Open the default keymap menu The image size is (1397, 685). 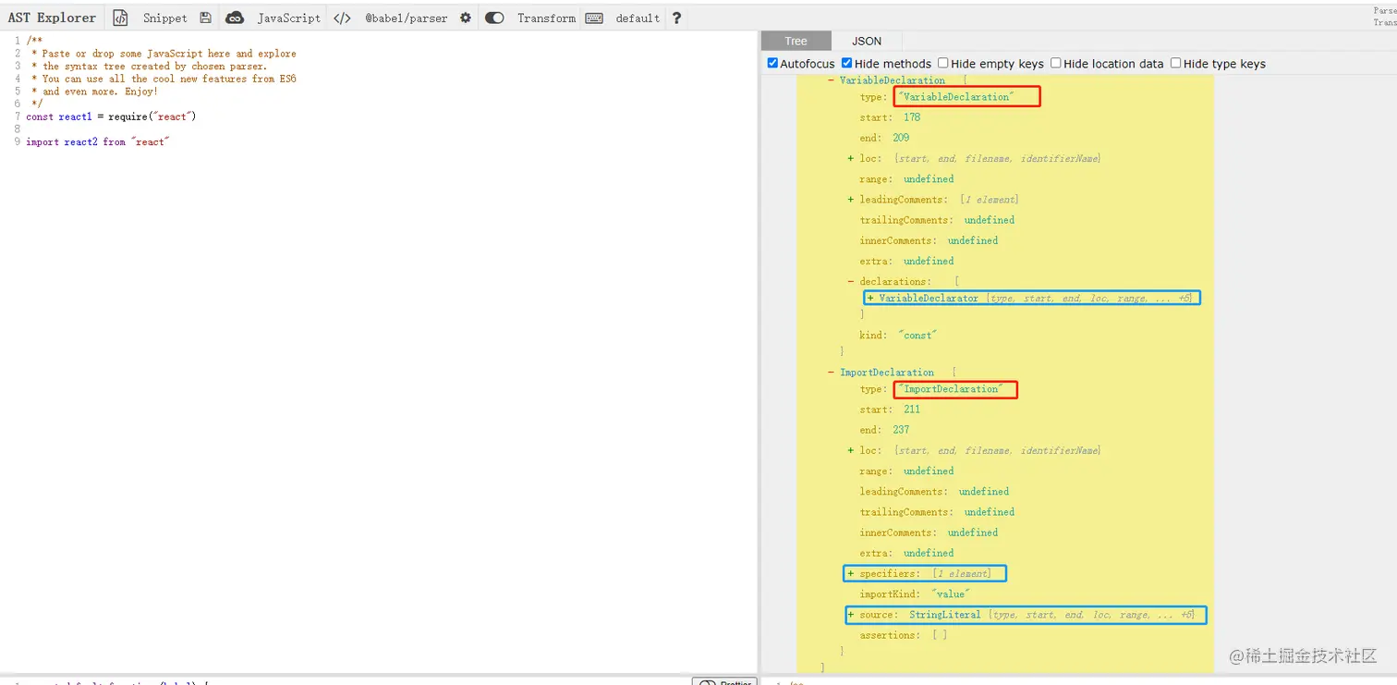tap(638, 18)
